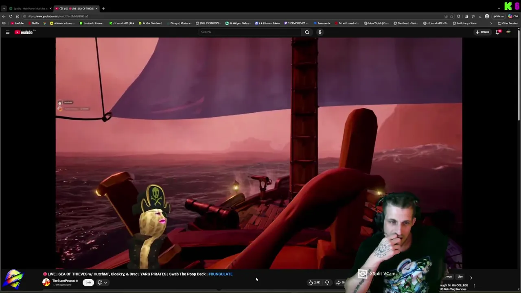521x293 pixels.
Task: Click the Join membership button
Action: (88, 282)
